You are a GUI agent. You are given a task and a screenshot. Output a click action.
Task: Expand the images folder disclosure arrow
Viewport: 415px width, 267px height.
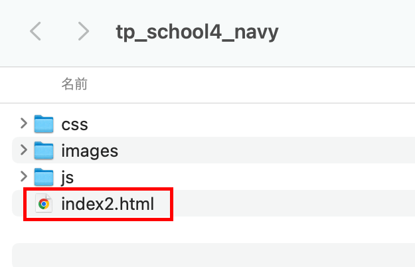(x=24, y=150)
